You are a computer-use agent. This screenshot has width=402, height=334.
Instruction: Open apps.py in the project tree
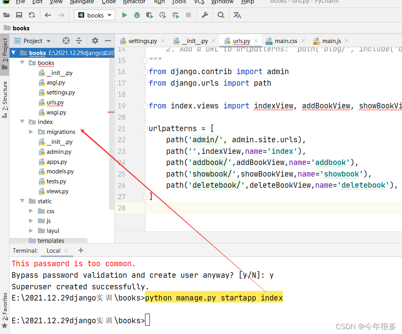[57, 162]
